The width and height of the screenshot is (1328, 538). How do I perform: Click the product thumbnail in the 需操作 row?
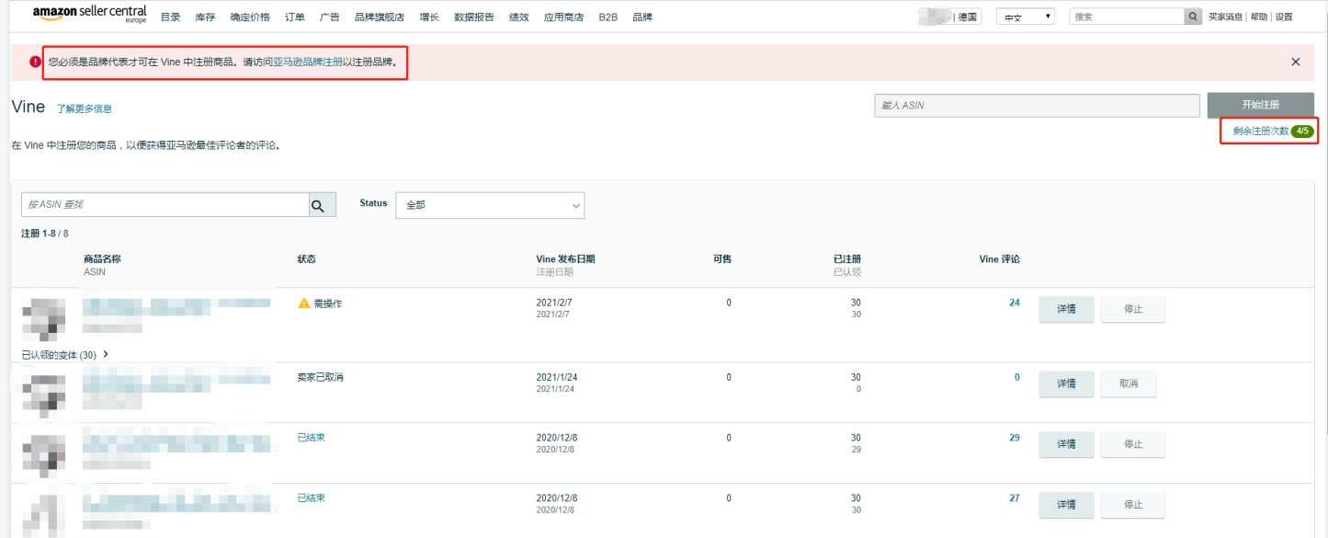[x=45, y=317]
